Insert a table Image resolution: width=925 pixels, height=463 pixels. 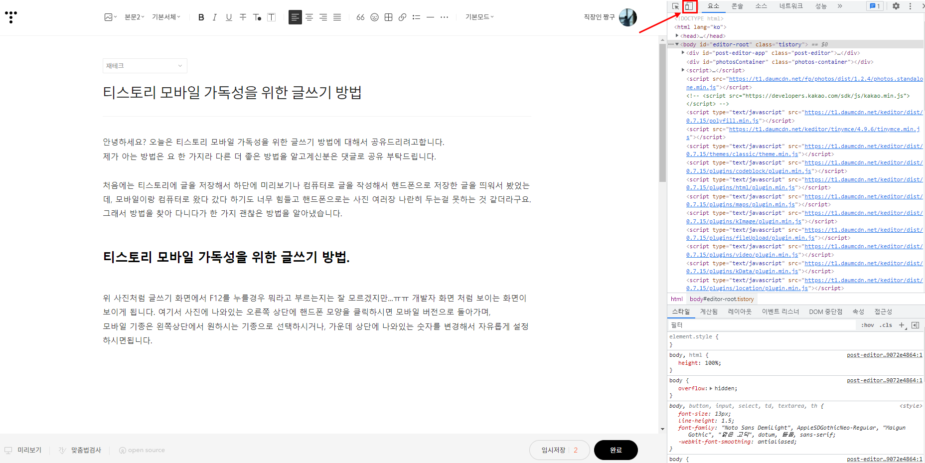[388, 17]
